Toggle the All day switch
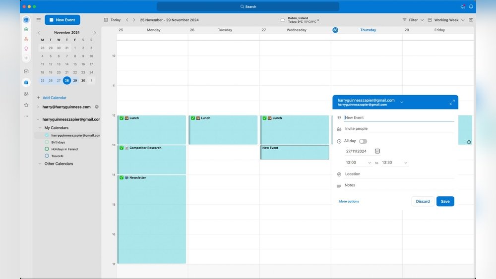This screenshot has width=496, height=279. 363,141
